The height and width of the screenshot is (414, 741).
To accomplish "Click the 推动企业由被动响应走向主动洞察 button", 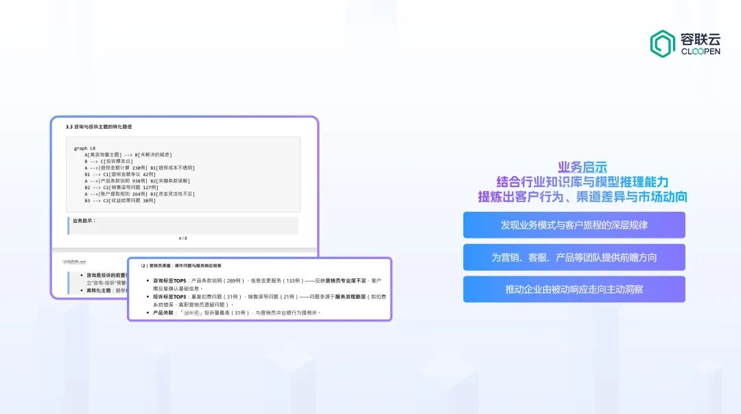I will click(x=574, y=289).
